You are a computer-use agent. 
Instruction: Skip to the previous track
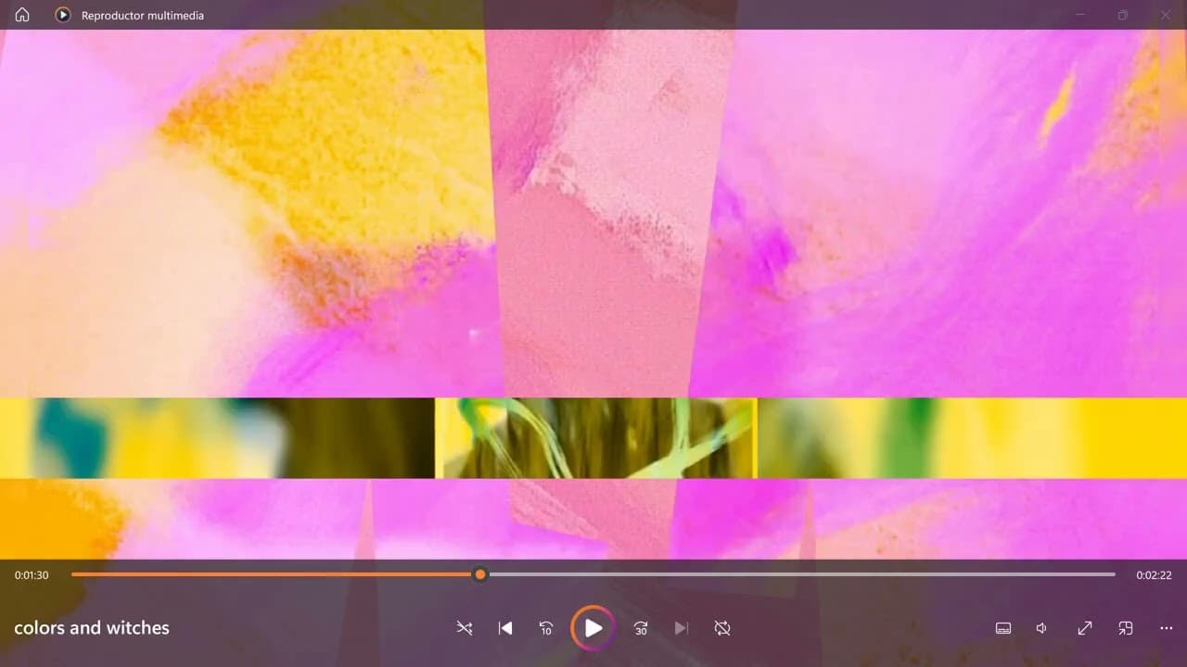505,628
